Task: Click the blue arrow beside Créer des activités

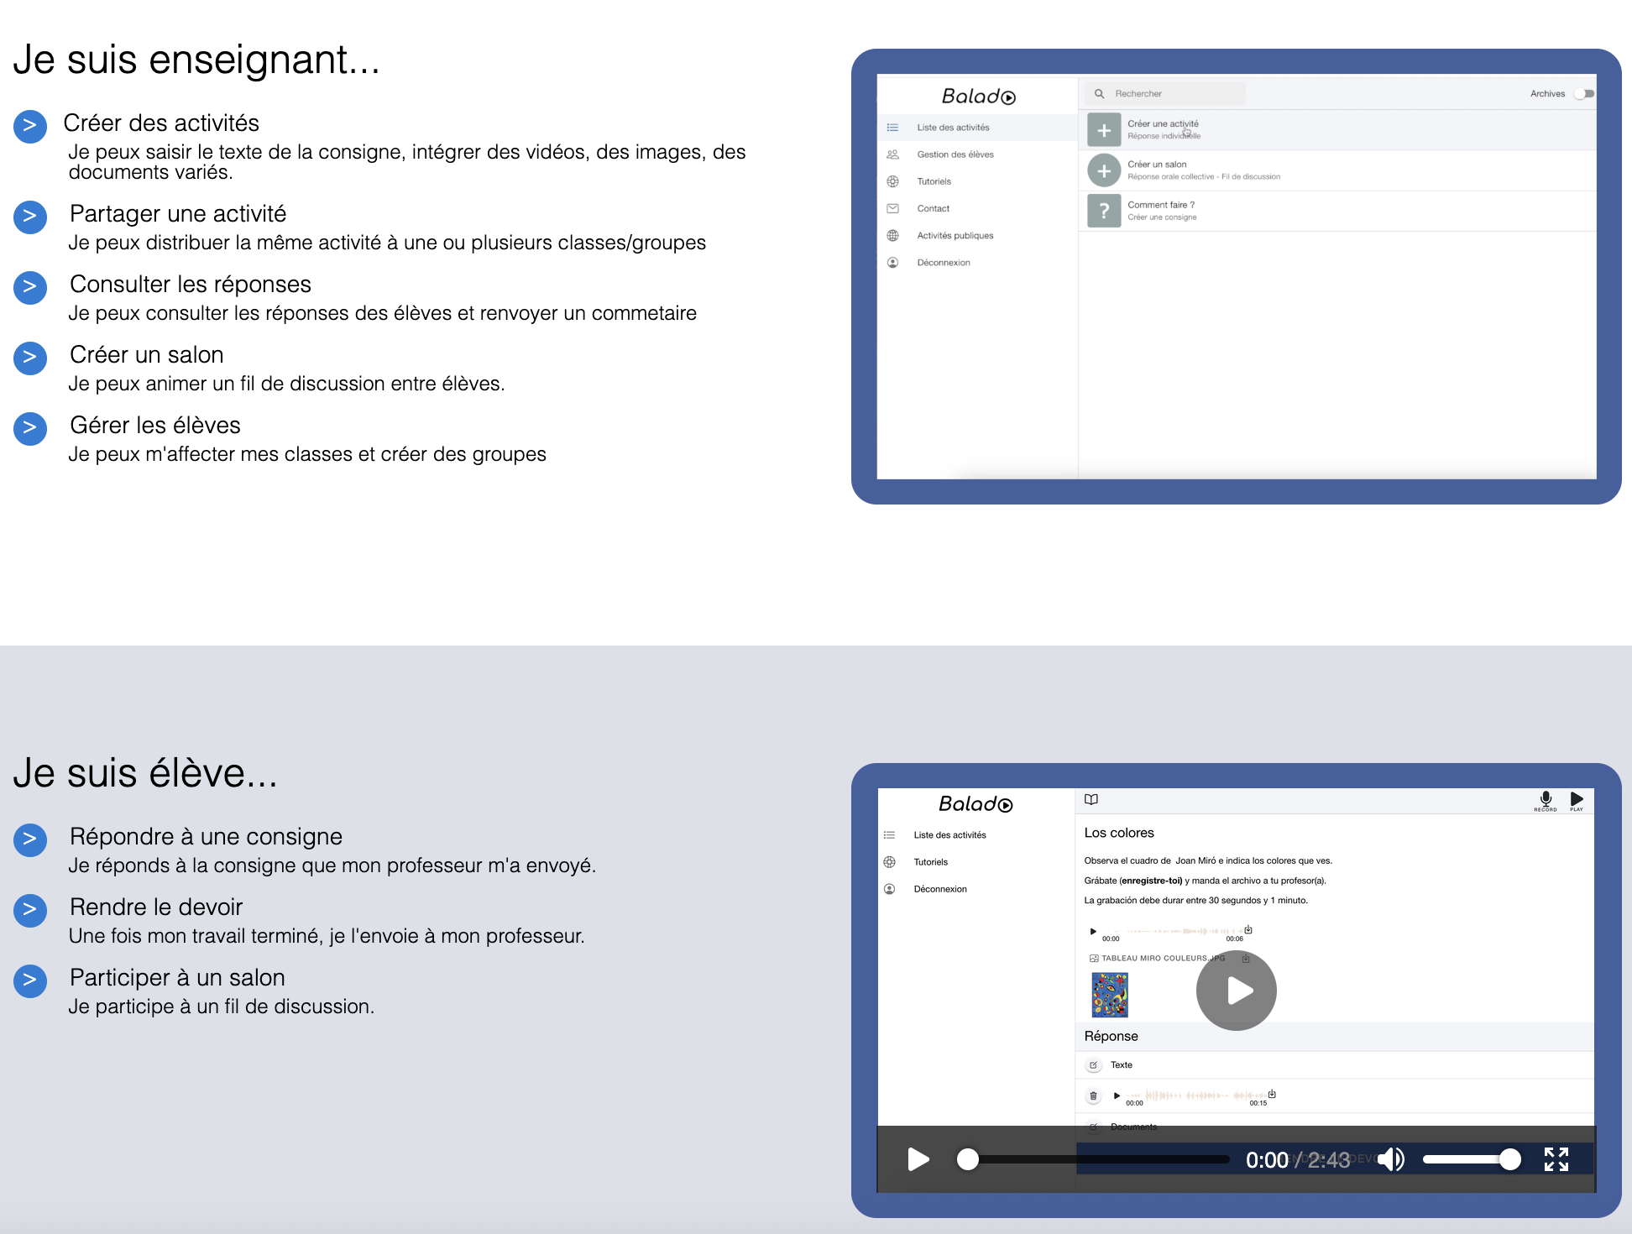Action: click(30, 126)
